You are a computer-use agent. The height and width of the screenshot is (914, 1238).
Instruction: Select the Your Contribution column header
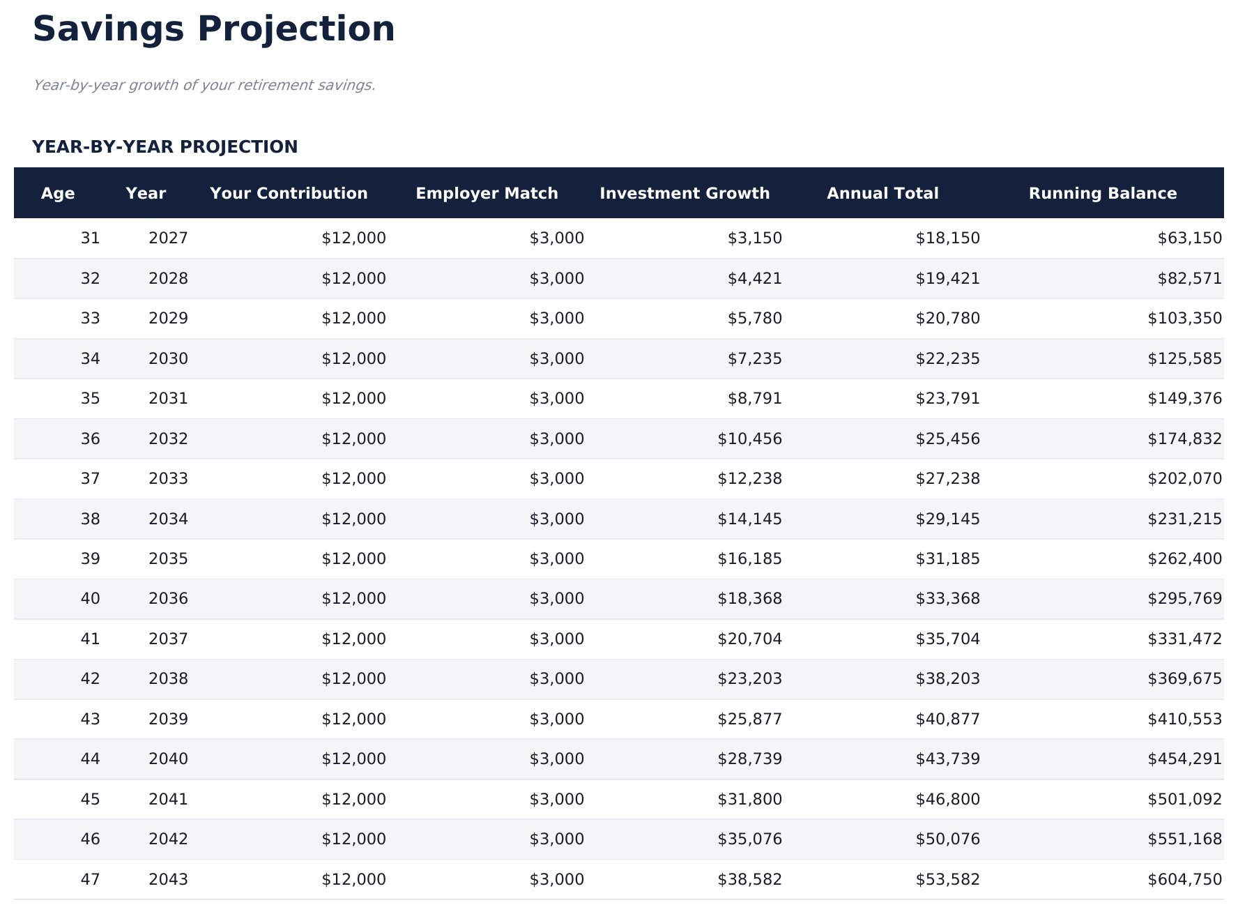[289, 193]
